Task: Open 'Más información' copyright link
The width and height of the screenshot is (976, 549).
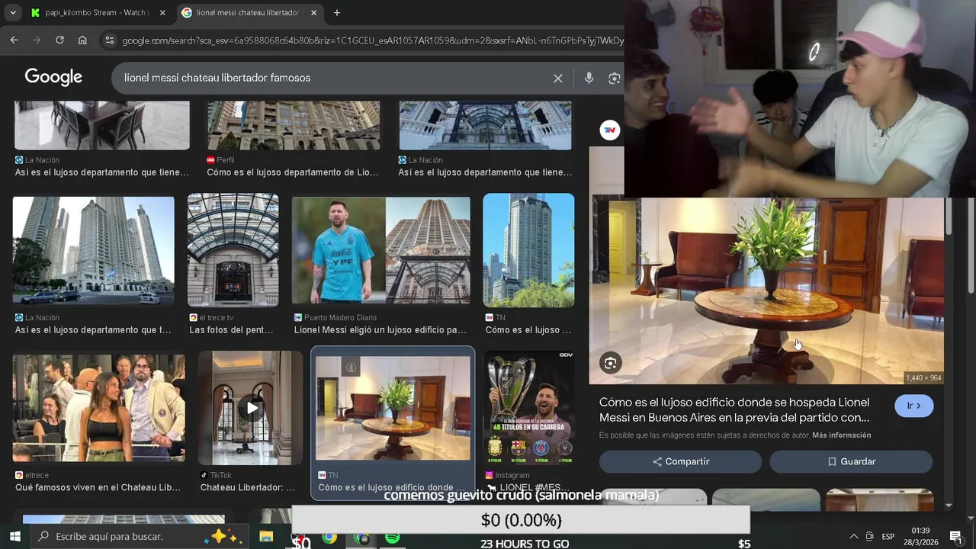Action: click(842, 435)
